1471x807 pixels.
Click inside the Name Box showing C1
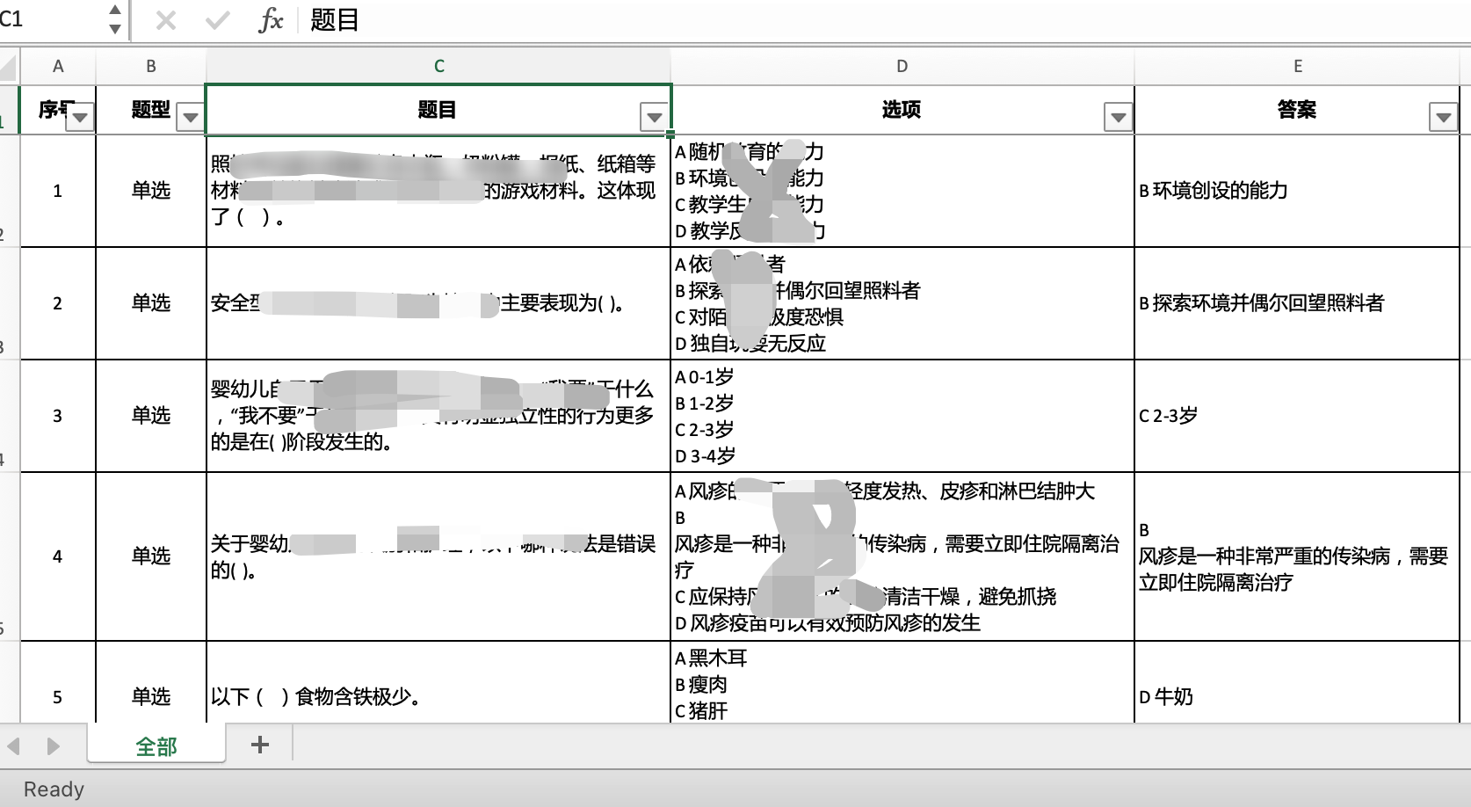pos(53,19)
